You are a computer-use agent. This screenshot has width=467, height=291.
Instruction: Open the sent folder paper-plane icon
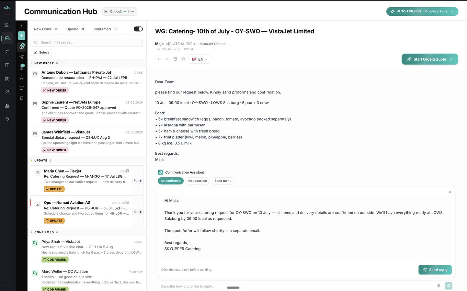(22, 57)
